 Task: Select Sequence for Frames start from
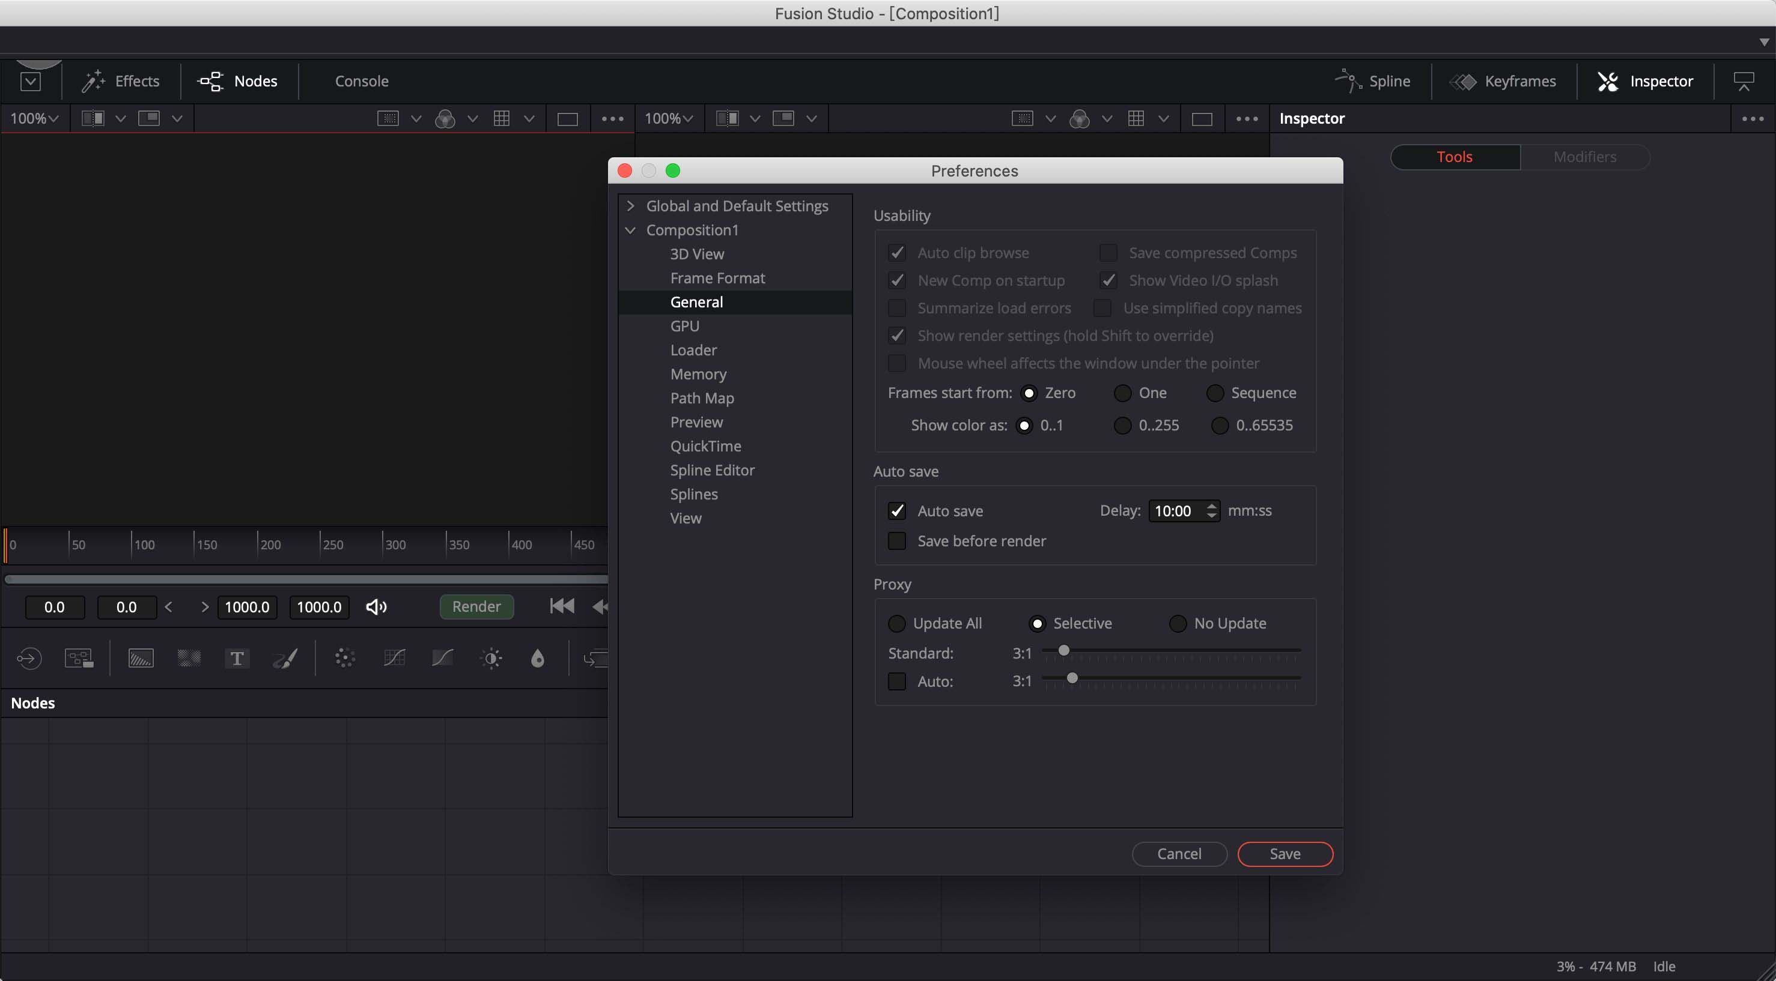[1215, 393]
